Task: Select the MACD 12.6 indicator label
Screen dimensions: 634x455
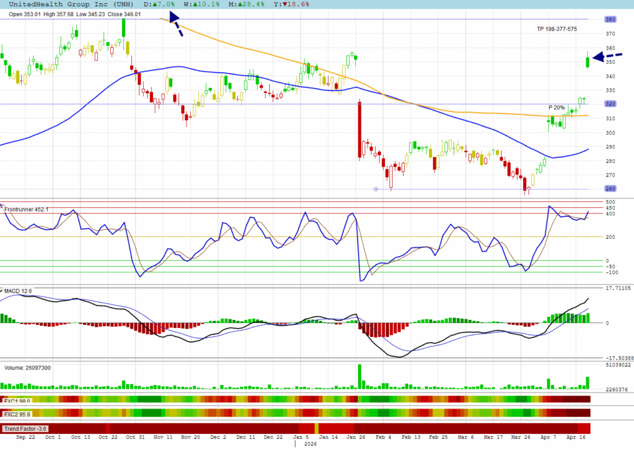Action: (18, 290)
